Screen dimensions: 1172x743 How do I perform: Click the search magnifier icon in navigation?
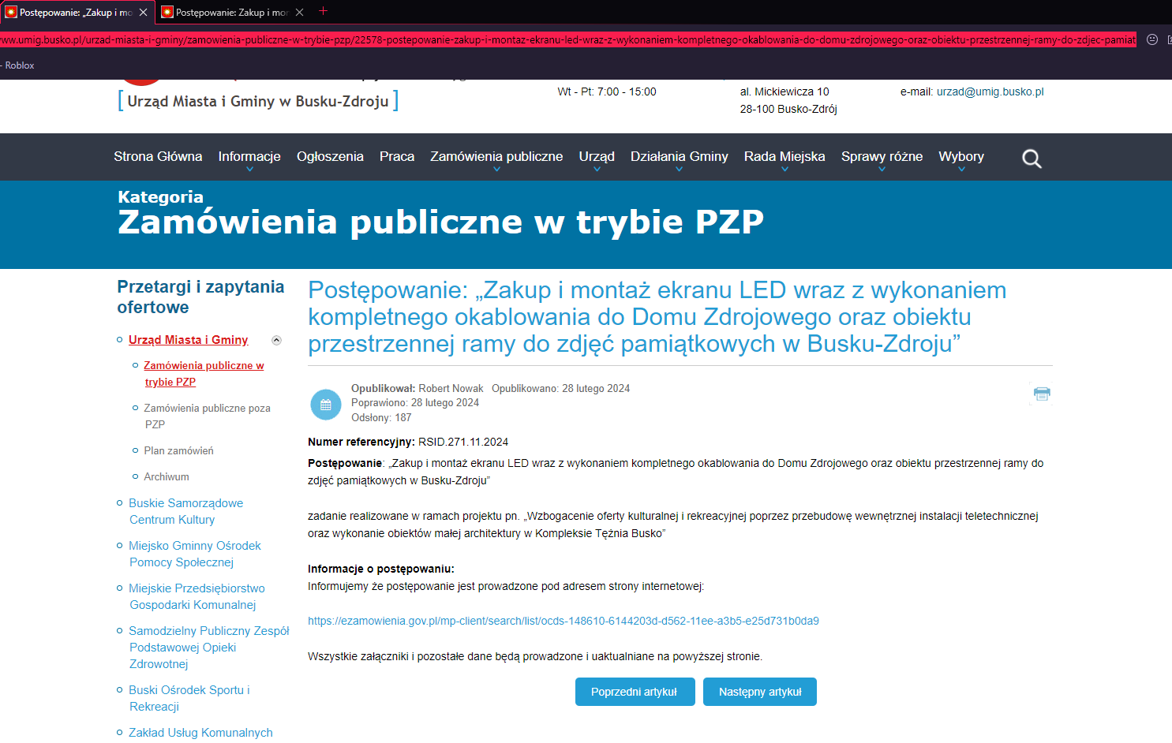point(1032,159)
